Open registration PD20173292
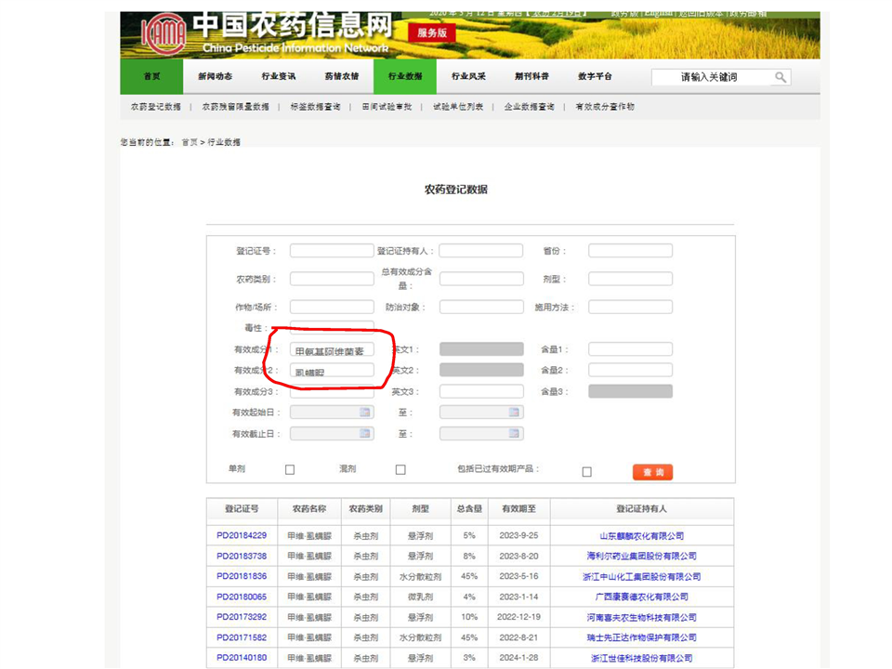Image resolution: width=892 pixels, height=669 pixels. [242, 617]
